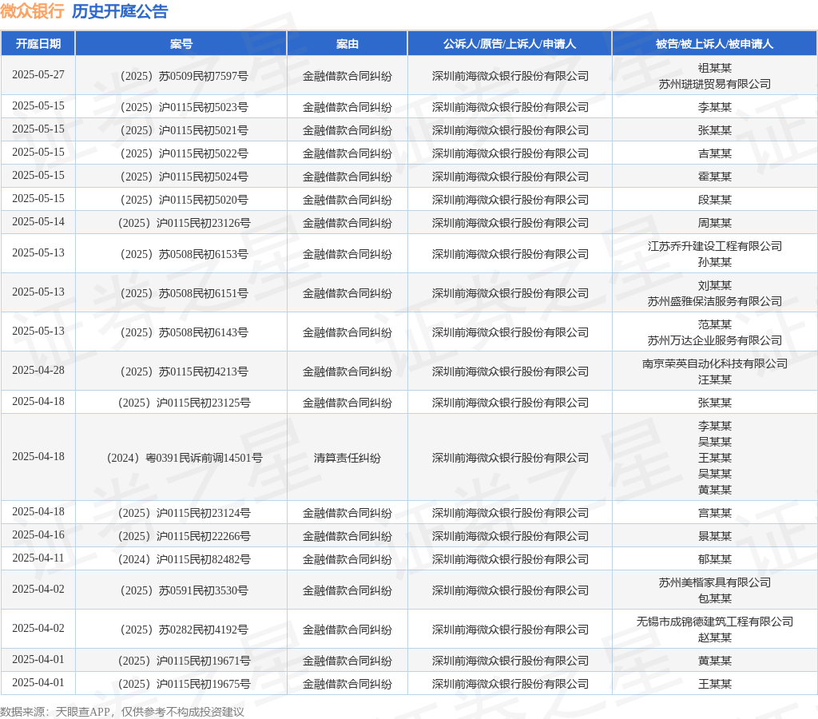The height and width of the screenshot is (719, 818).
Task: Click defendant 汪某某
Action: [715, 379]
